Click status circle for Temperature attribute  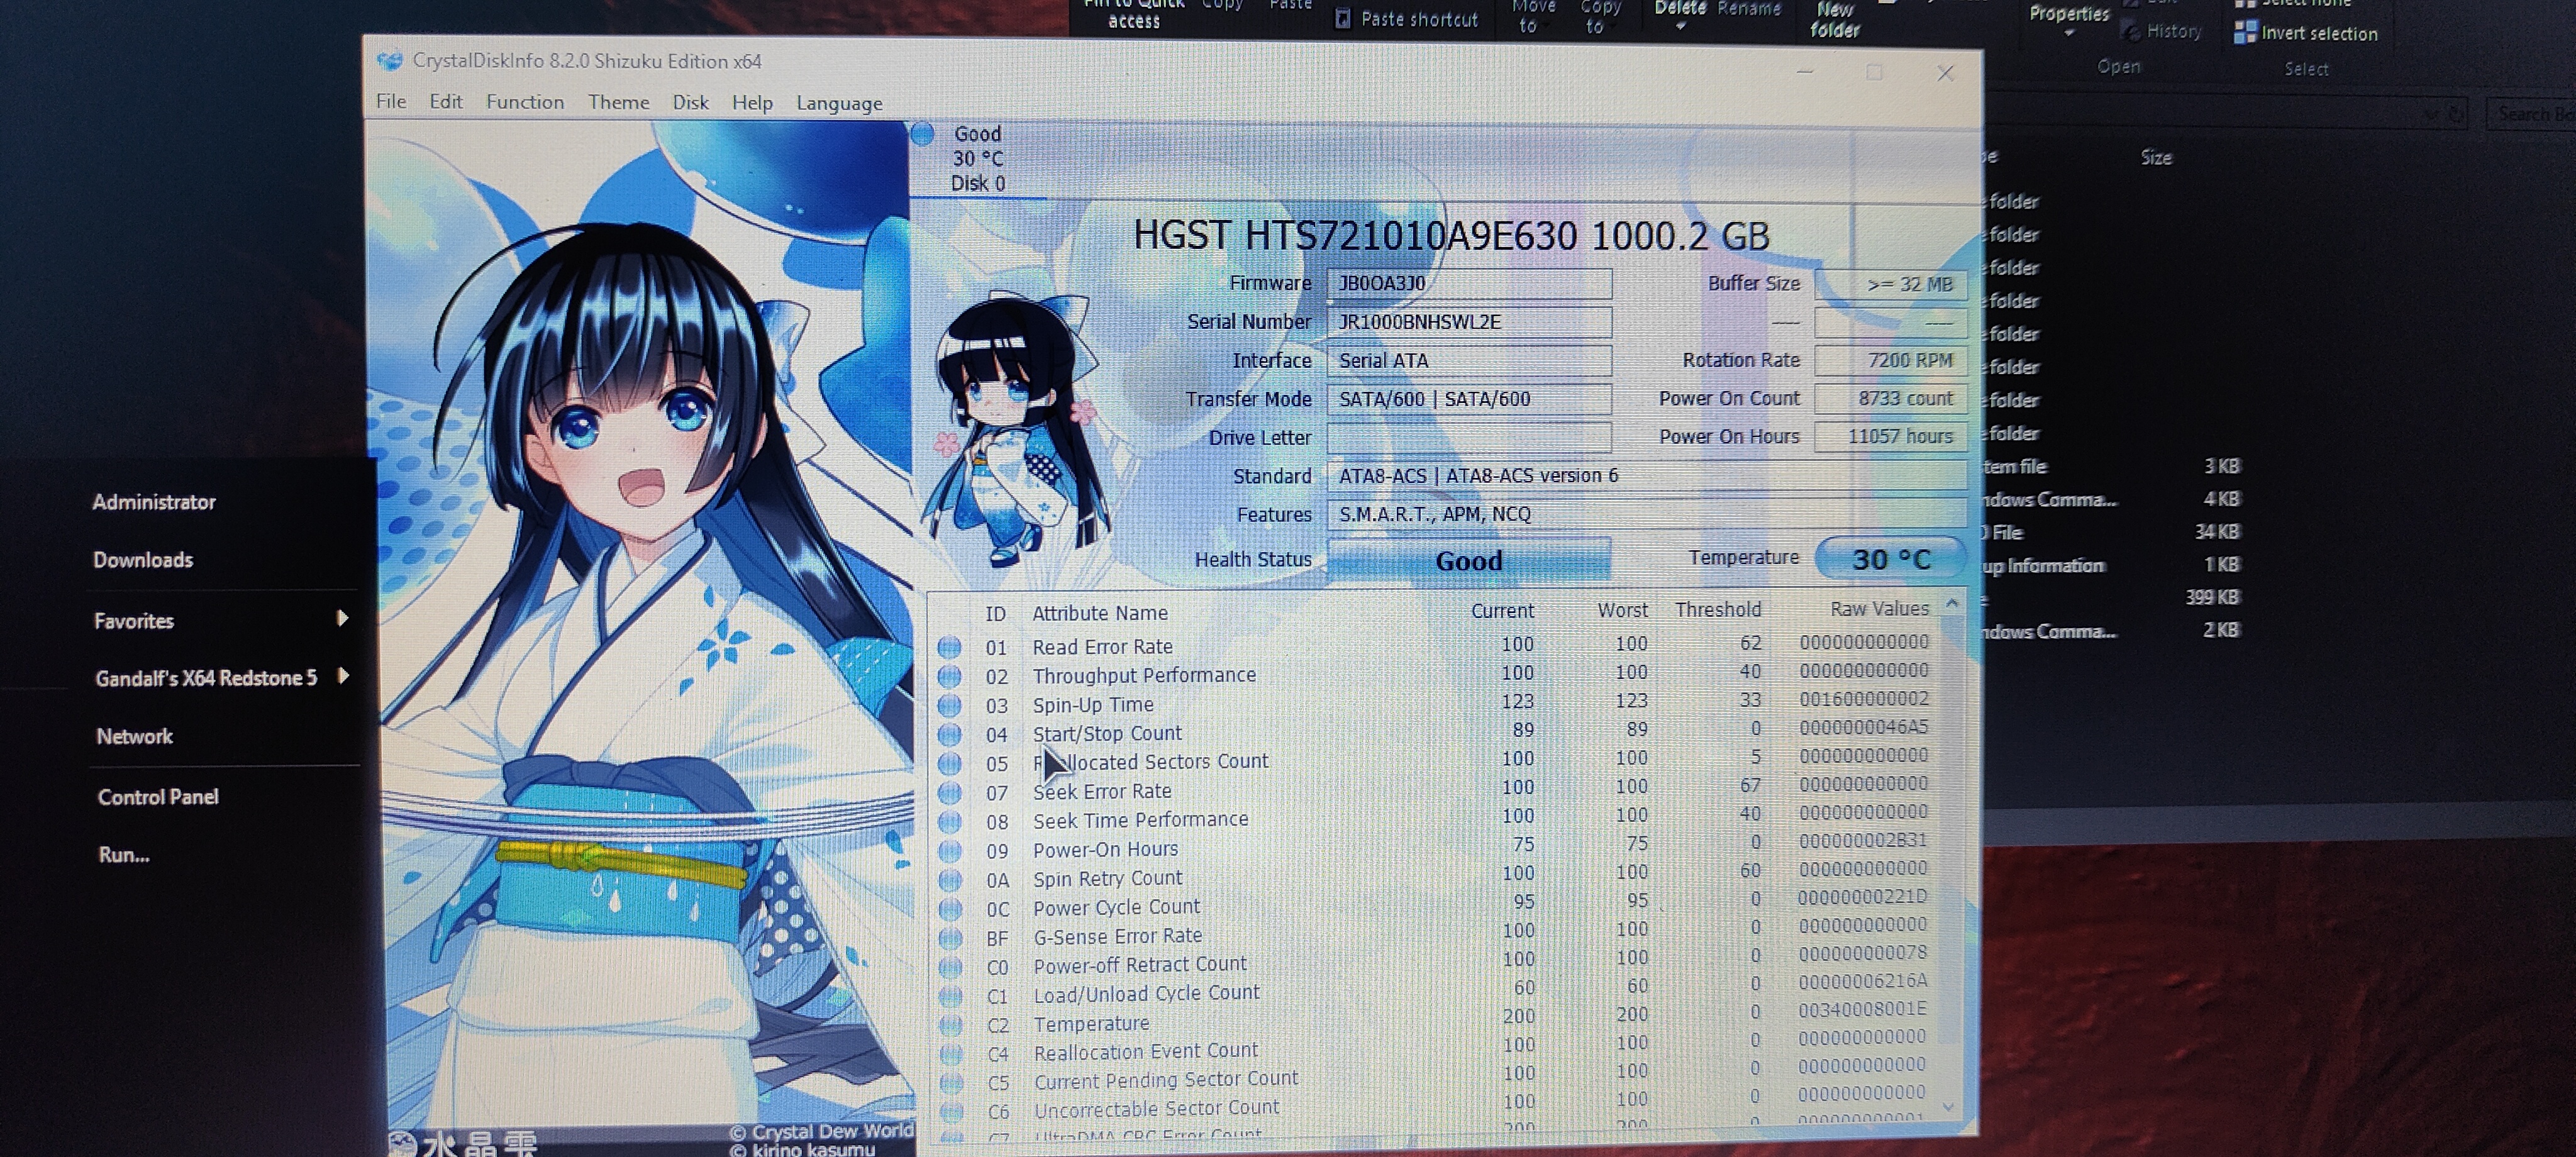(950, 1025)
